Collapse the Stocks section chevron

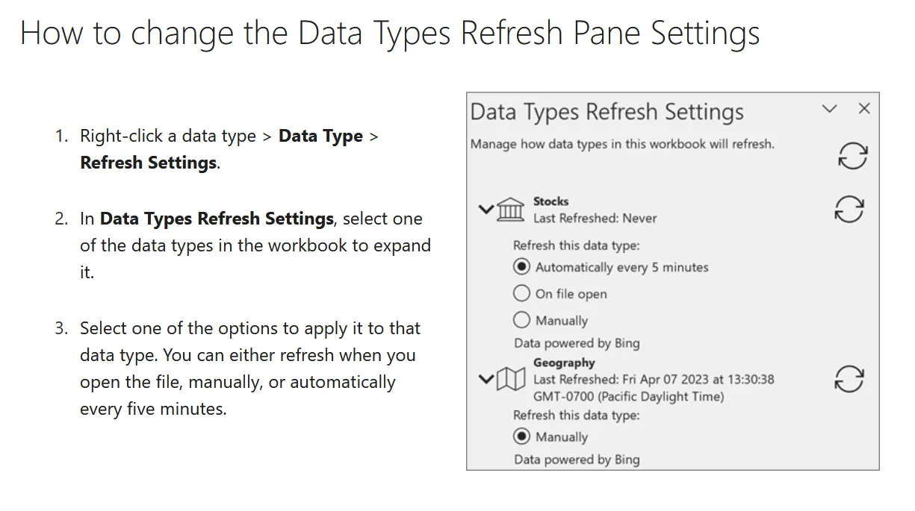486,210
